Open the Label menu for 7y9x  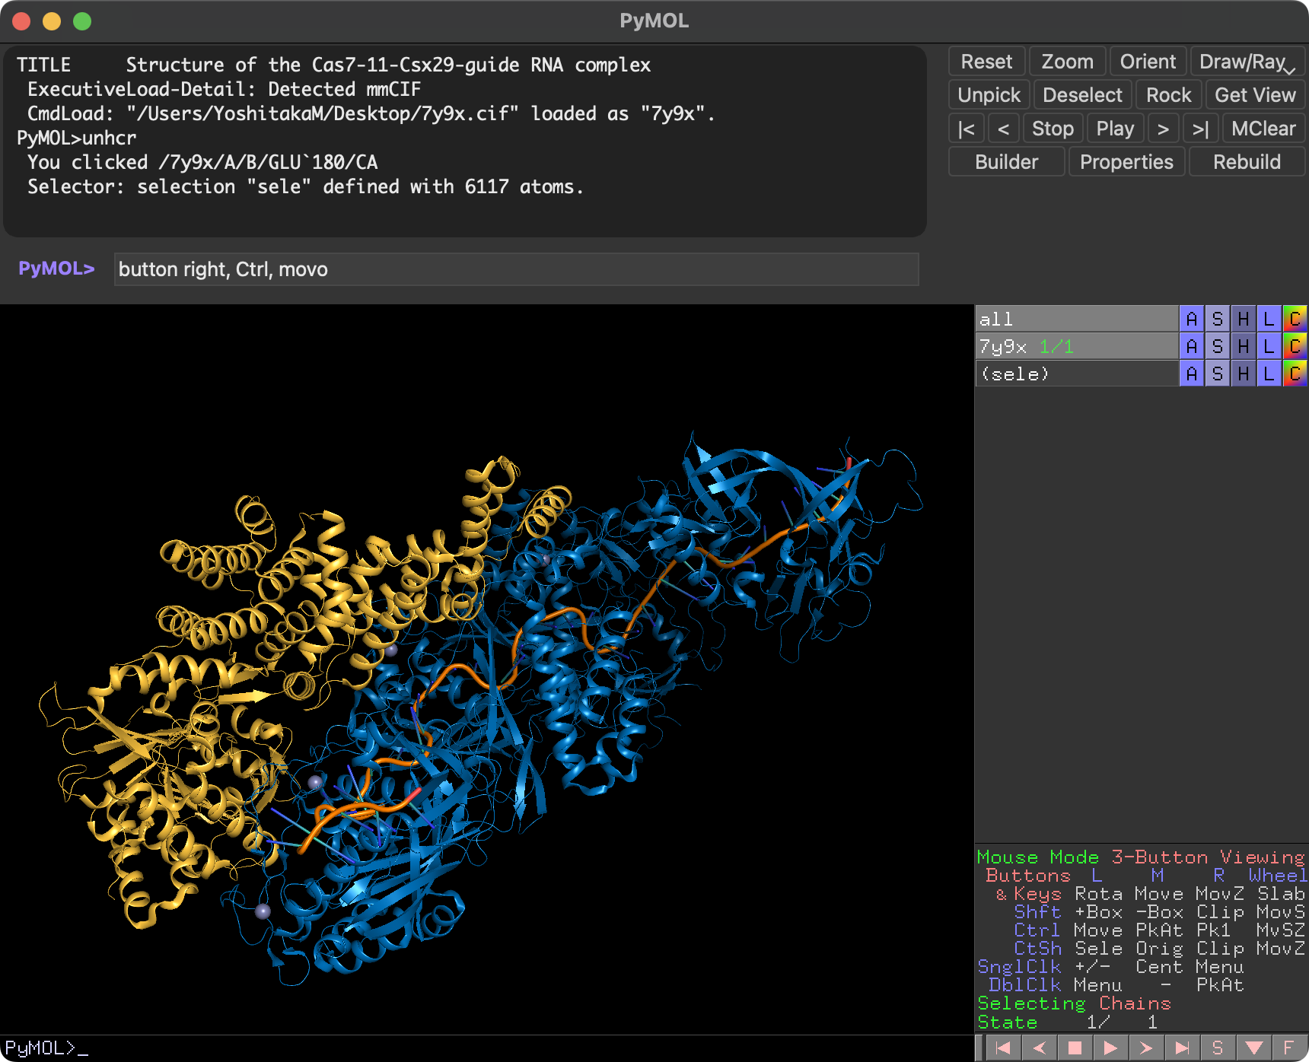pyautogui.click(x=1268, y=345)
